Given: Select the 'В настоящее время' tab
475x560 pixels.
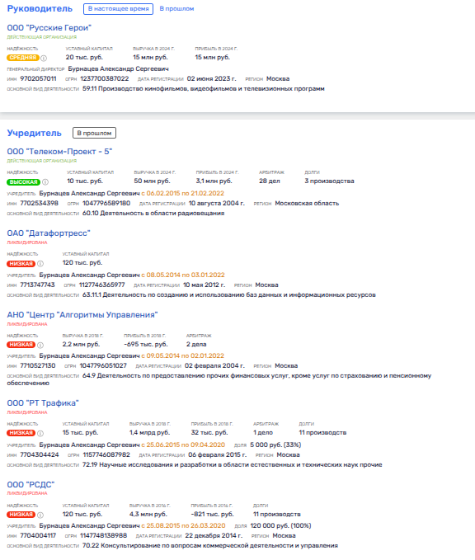Looking at the screenshot, I should coord(118,9).
